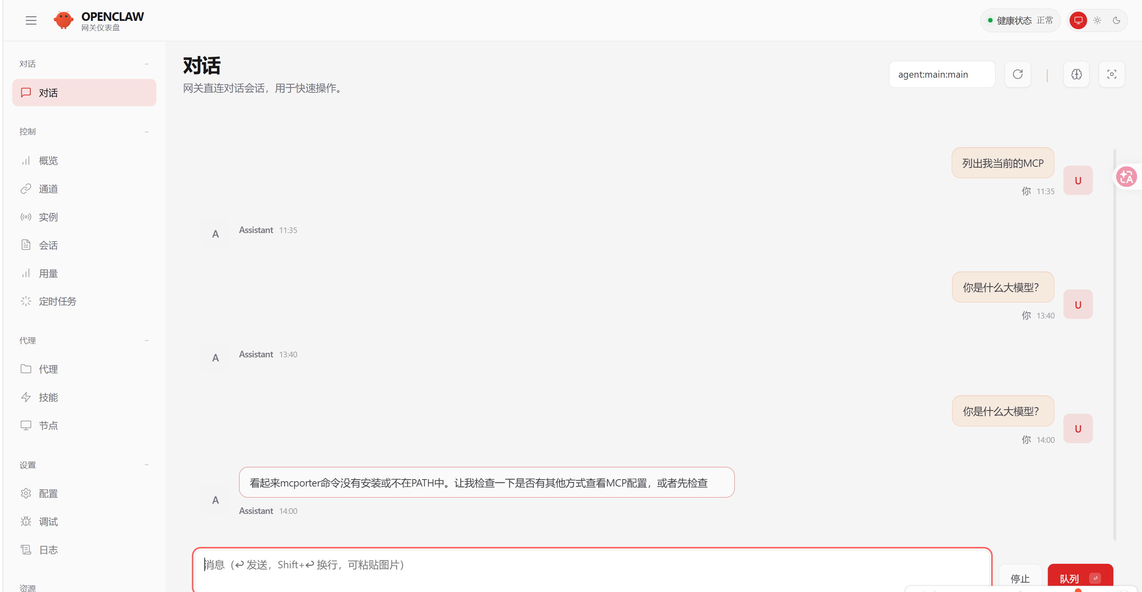Image resolution: width=1142 pixels, height=592 pixels.
Task: Collapse the 设置 sidebar section
Action: tap(146, 464)
